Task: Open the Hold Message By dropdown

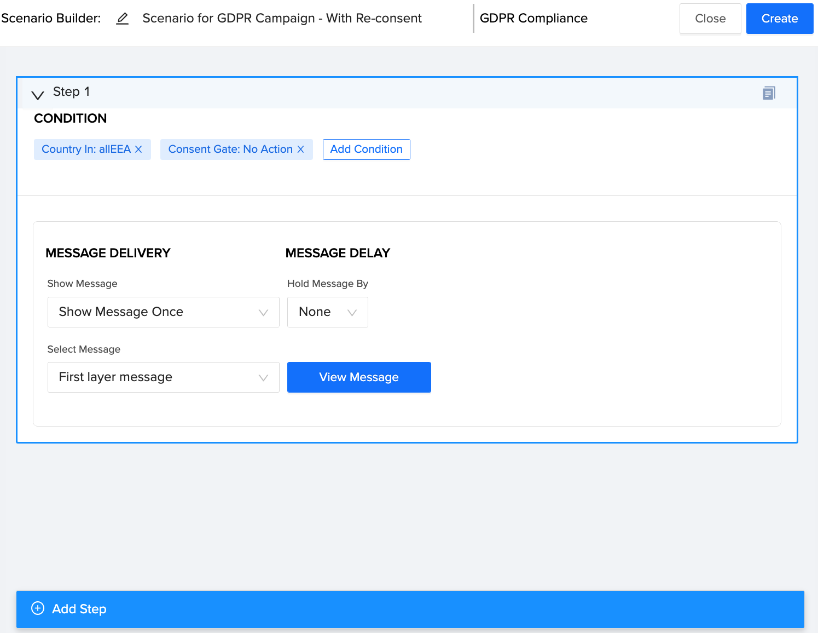Action: pos(327,312)
